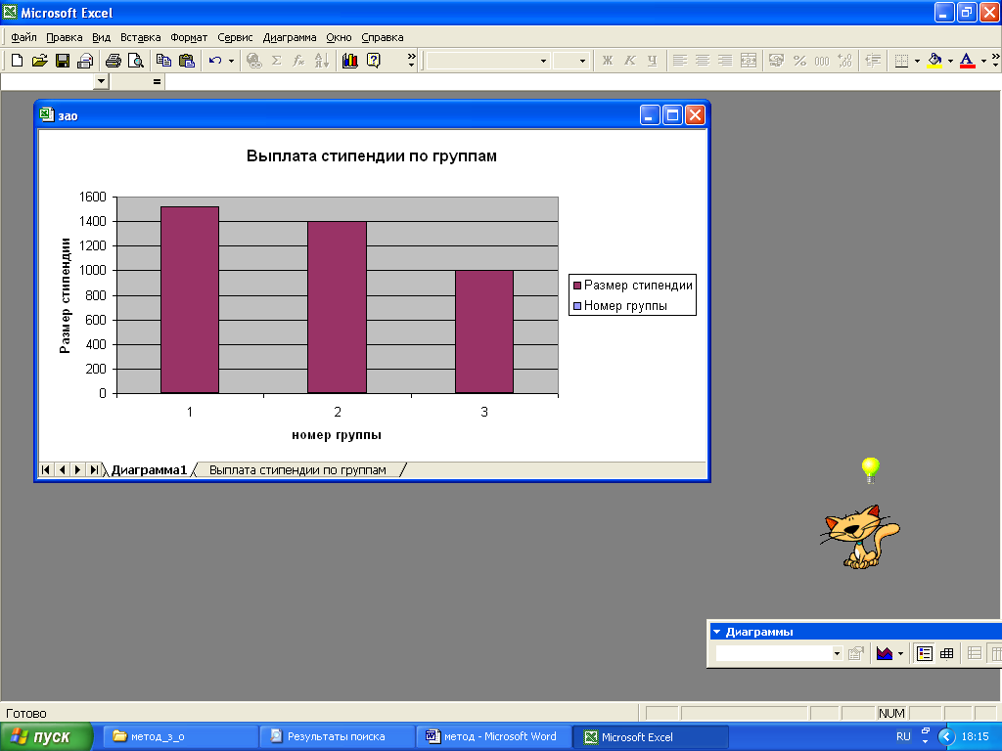Switch to Выплата стипендии по группам sheet tab

[297, 470]
